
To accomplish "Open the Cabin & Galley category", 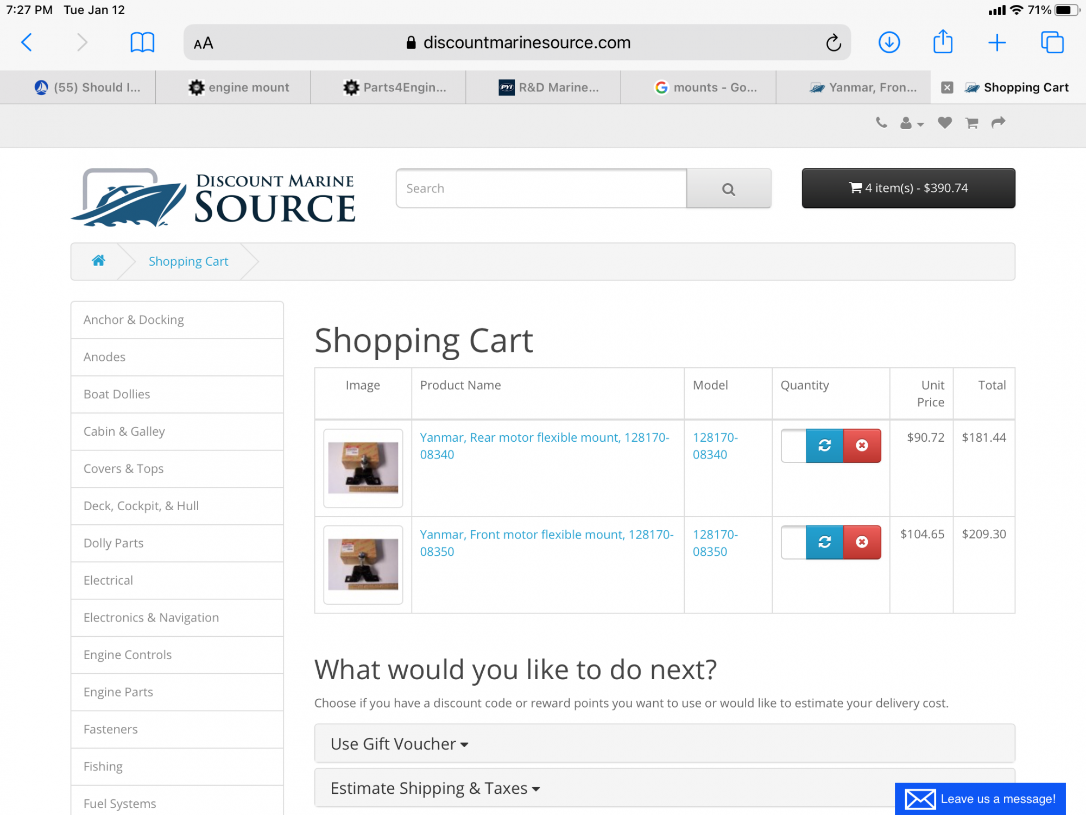I will [177, 432].
